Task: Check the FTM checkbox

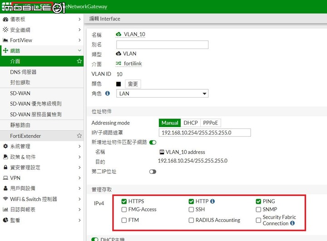Action: (124, 220)
